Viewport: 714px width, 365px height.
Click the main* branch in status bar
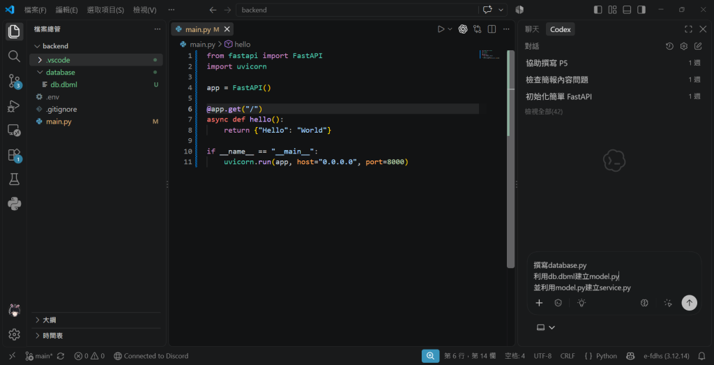coord(39,356)
